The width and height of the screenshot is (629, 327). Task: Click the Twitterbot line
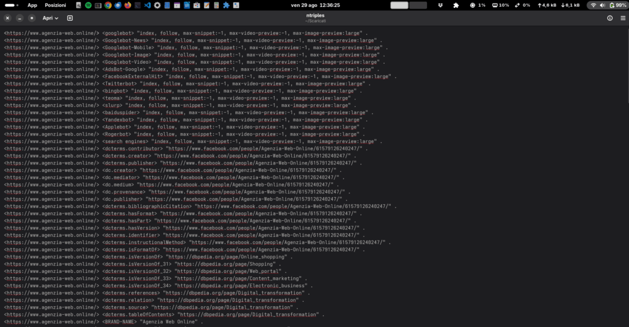coord(187,84)
